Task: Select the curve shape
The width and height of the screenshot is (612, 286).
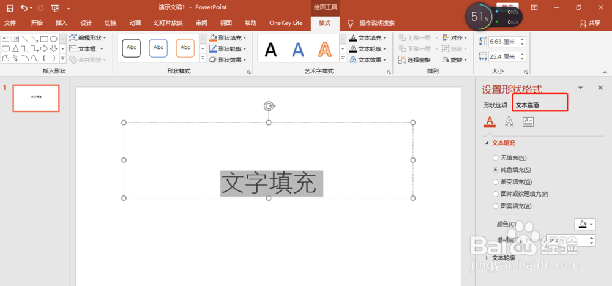Action: [x=35, y=58]
